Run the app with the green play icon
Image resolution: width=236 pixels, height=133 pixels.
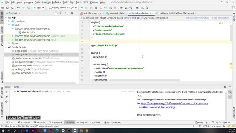pyautogui.click(x=81, y=8)
